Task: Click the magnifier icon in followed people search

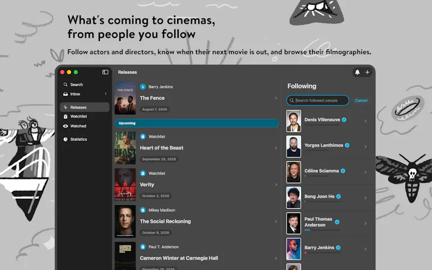Action: [x=292, y=100]
